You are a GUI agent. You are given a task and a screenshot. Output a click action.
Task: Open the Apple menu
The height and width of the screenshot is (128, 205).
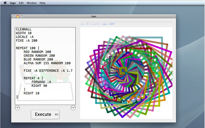[5, 3]
